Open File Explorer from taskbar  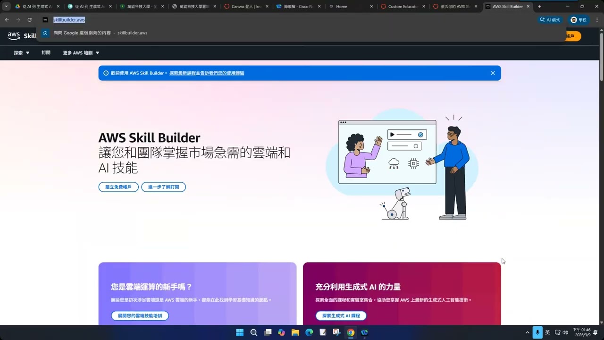point(295,332)
